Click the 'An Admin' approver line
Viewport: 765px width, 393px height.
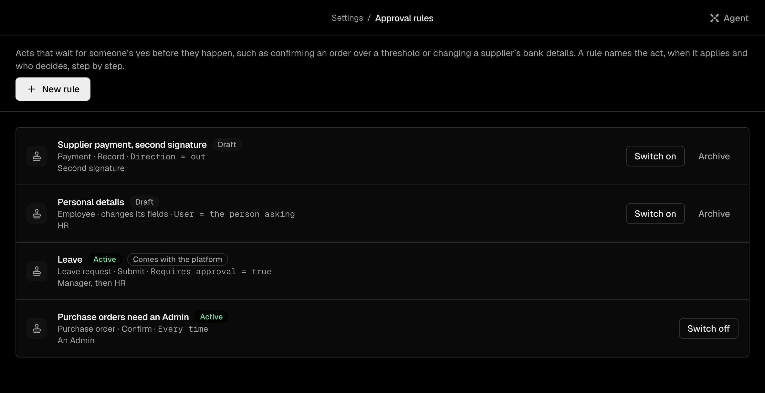[x=76, y=340]
